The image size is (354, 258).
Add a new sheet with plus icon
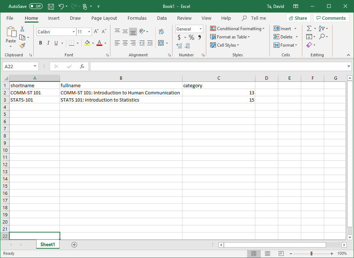pyautogui.click(x=74, y=245)
